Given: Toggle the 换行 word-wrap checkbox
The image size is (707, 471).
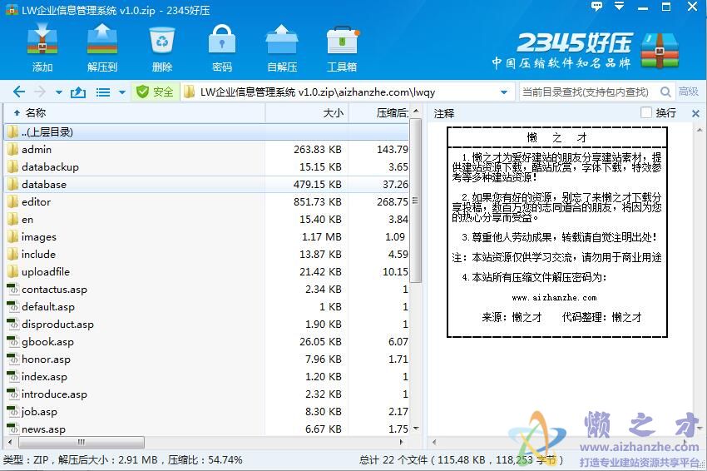Looking at the screenshot, I should tap(646, 112).
